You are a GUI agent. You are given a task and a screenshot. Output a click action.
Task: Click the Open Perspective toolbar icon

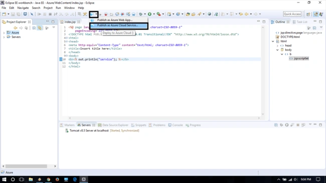(308, 14)
